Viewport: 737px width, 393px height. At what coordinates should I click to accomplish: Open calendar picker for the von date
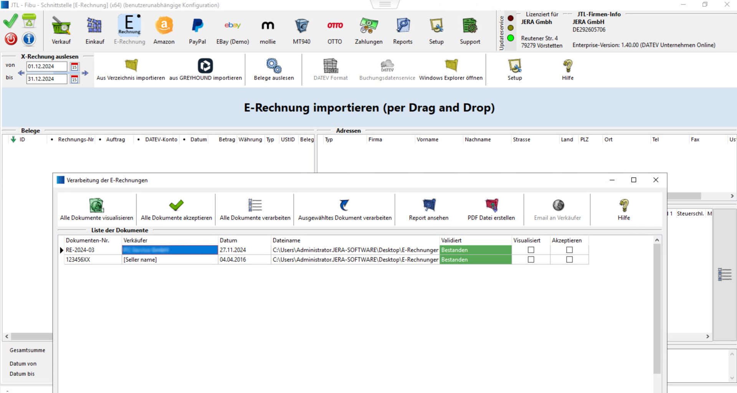pyautogui.click(x=74, y=67)
